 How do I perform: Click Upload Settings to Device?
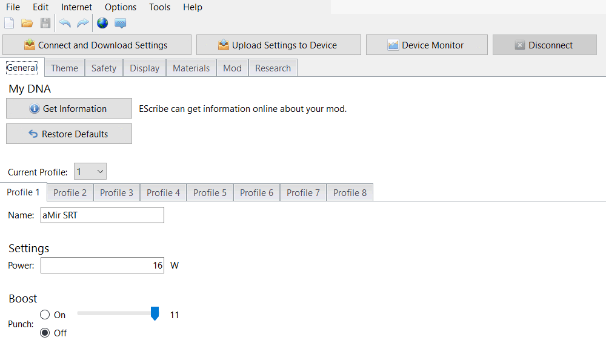(x=278, y=45)
